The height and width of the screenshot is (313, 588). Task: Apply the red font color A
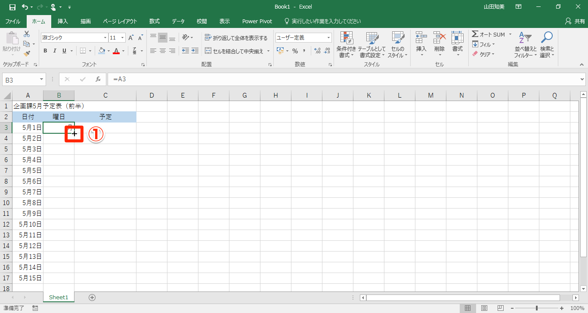point(116,51)
